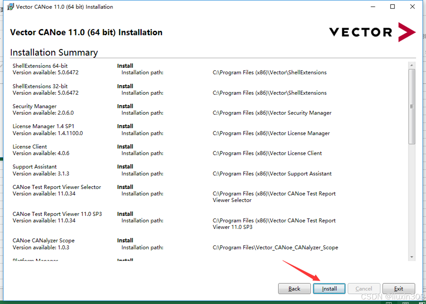Screen dimensions: 426x304
Task: Click the installer icon in title bar
Action: tap(10, 7)
